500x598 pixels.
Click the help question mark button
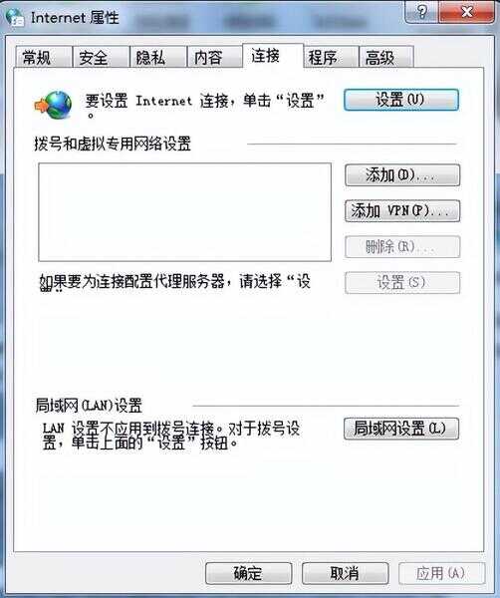point(422,12)
